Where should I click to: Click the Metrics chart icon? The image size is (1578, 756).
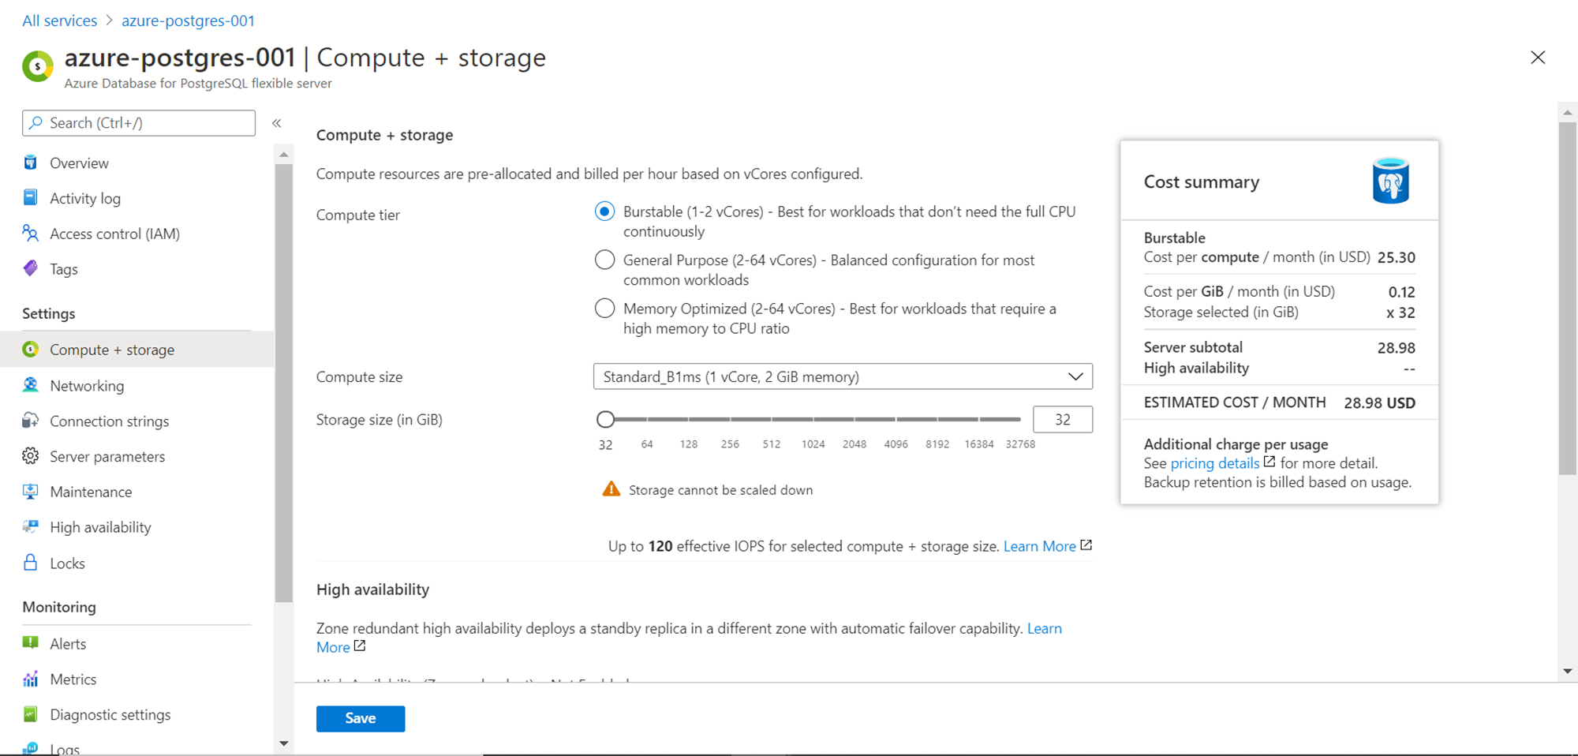[31, 679]
